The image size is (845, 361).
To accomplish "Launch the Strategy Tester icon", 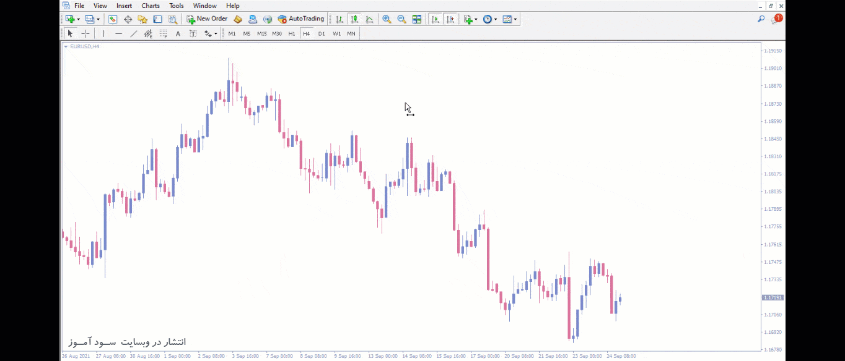I will [x=172, y=19].
